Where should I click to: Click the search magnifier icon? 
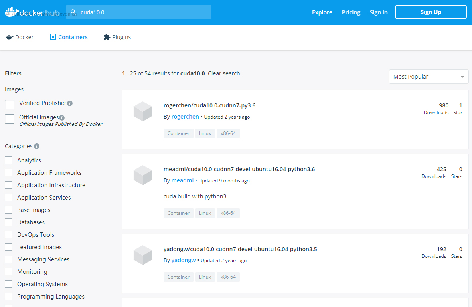(x=73, y=12)
